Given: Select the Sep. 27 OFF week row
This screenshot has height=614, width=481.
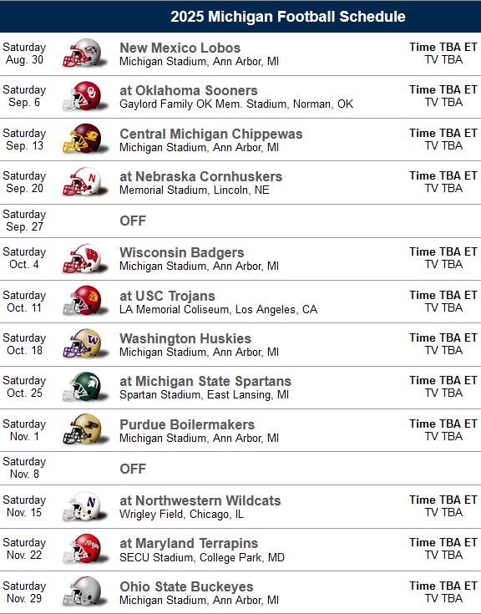Looking at the screenshot, I should pos(240,221).
